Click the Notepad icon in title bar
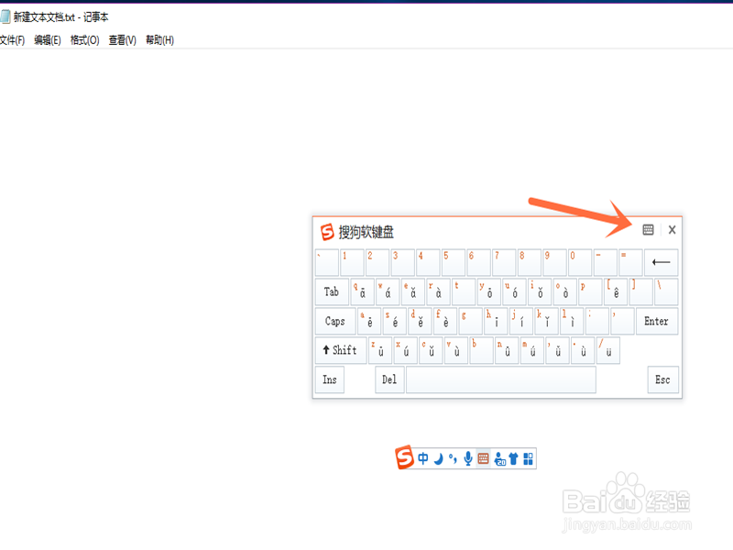733x550 pixels. coord(5,16)
